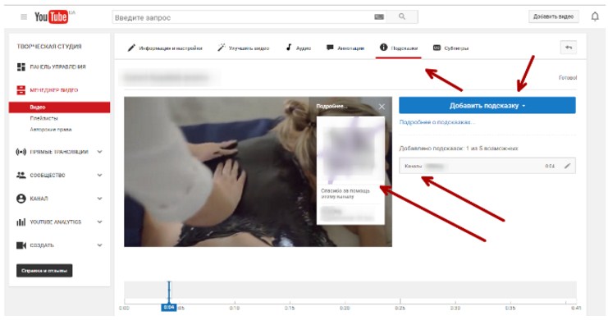Click the CC Subtitles icon
Viewport: 608px width, 320px height.
pos(437,48)
